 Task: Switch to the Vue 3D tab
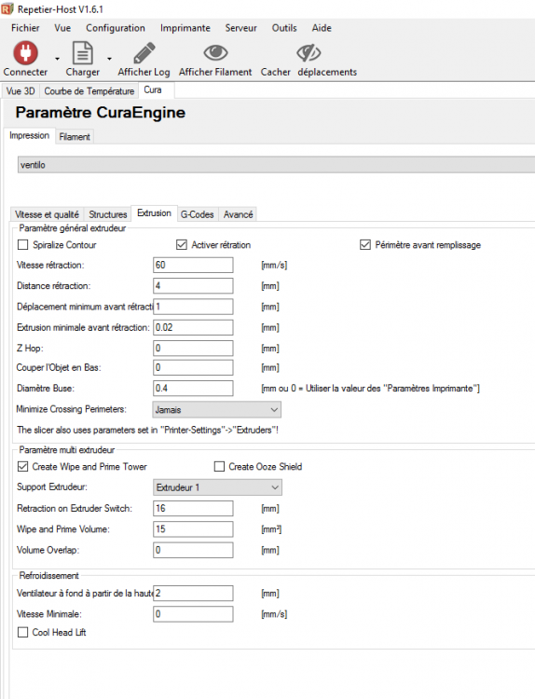[x=21, y=91]
